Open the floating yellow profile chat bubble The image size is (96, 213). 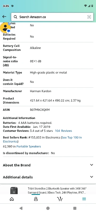(x=6, y=28)
